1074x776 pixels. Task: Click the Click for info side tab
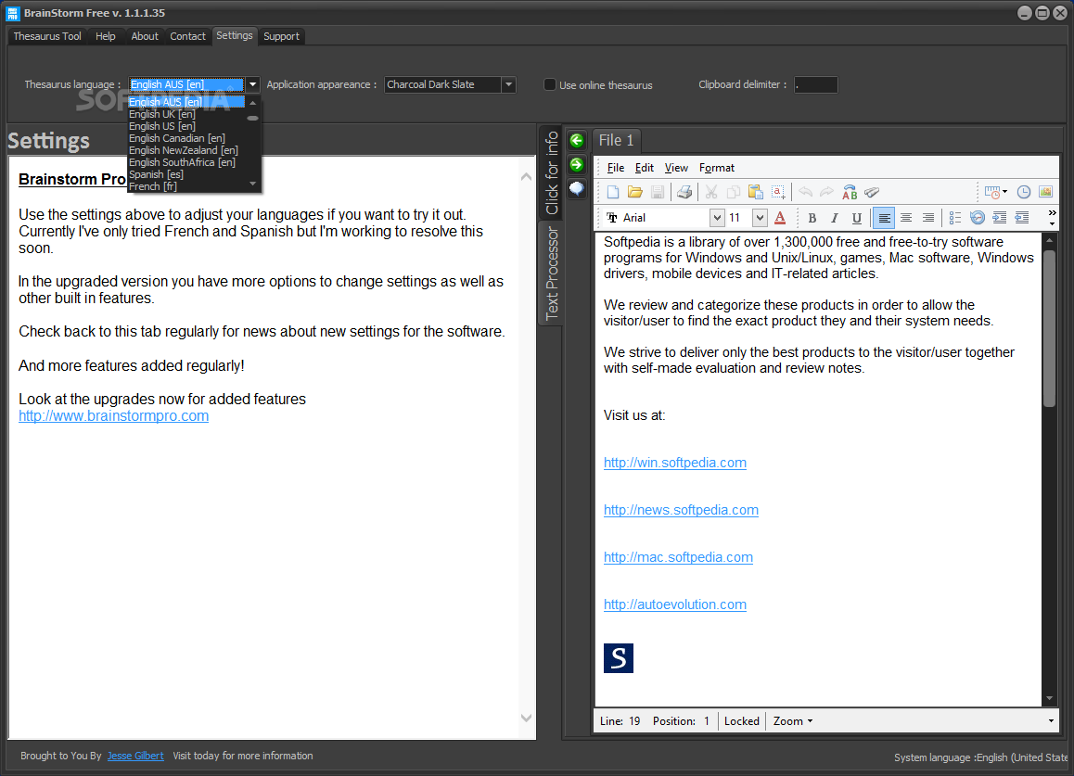(x=552, y=172)
